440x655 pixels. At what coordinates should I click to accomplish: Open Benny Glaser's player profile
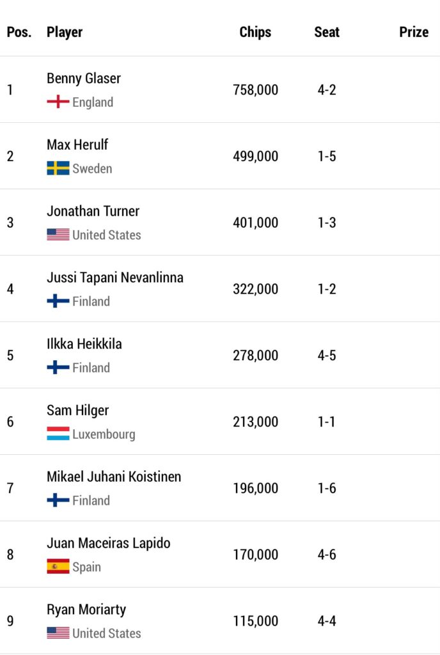tap(84, 78)
